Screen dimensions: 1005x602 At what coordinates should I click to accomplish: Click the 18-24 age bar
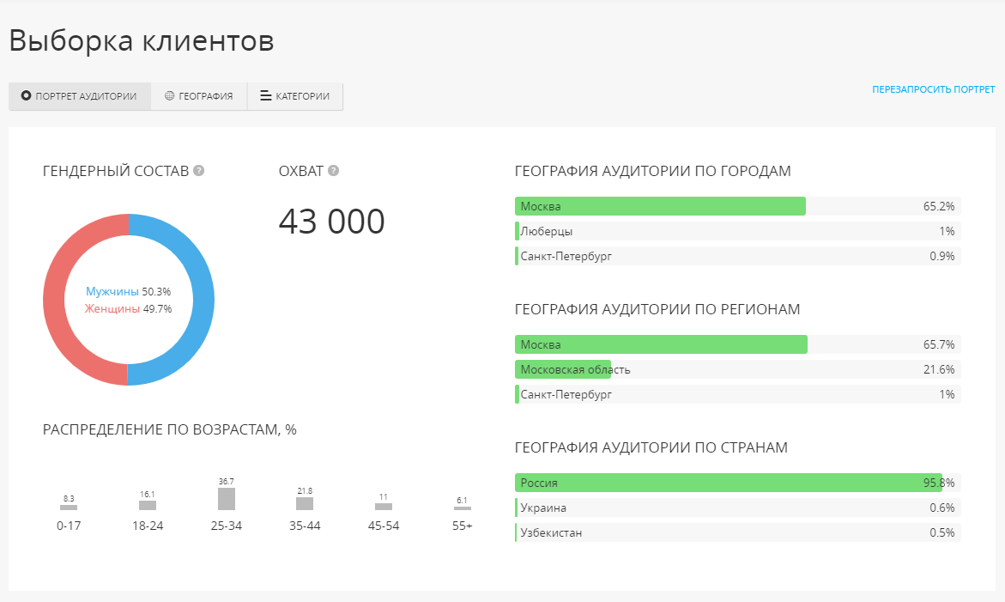click(148, 505)
